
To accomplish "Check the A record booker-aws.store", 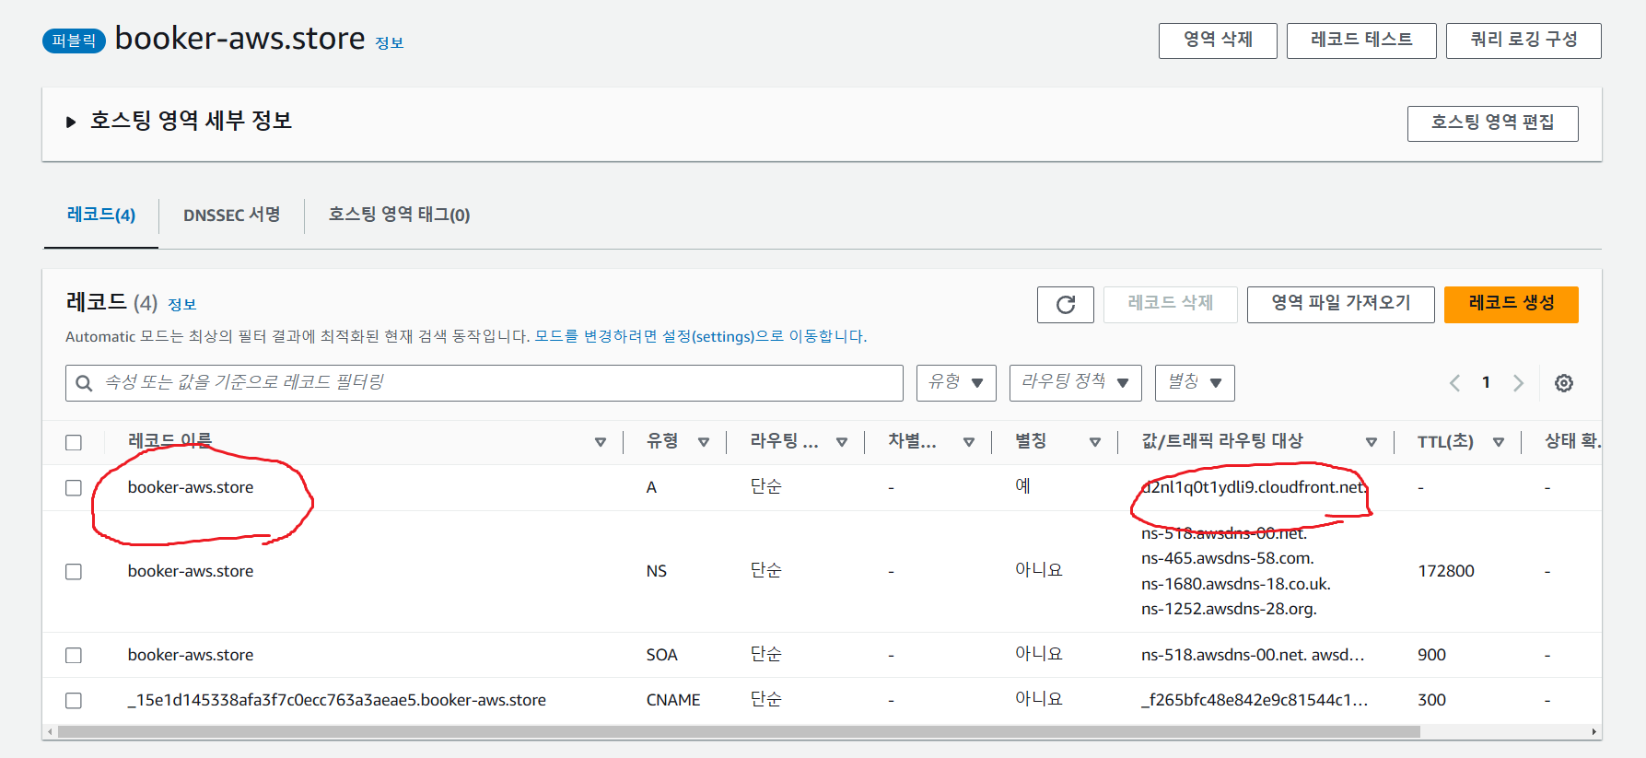I will point(74,488).
